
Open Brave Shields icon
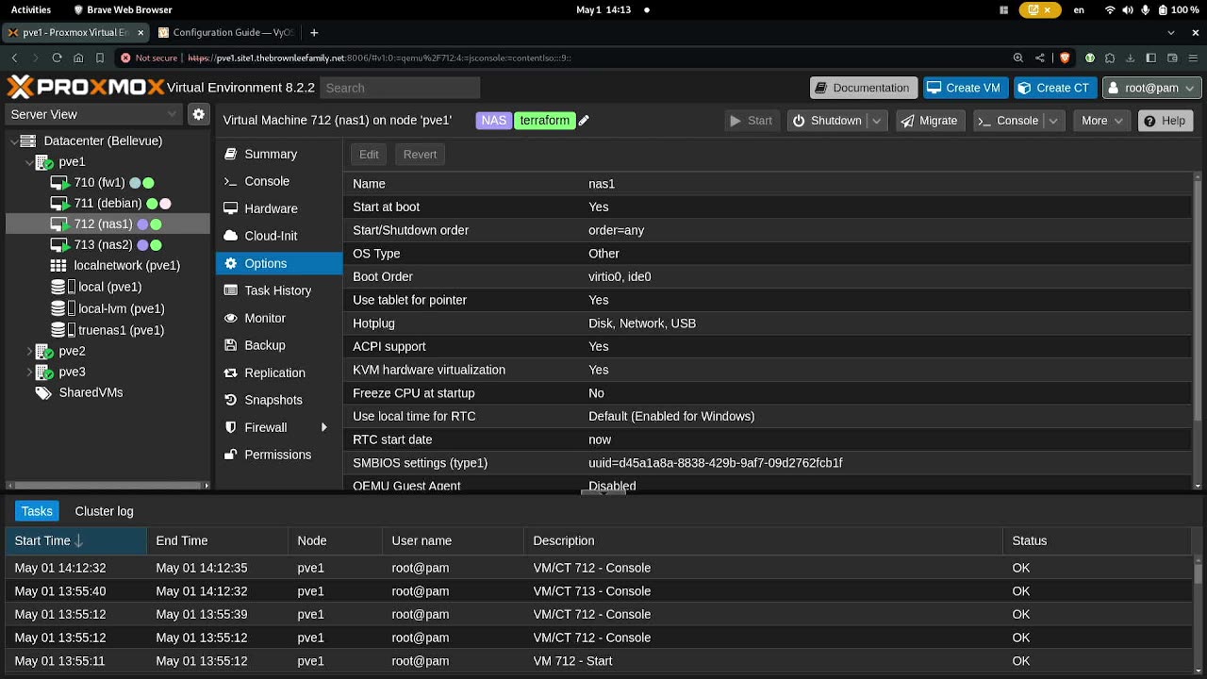[1065, 58]
